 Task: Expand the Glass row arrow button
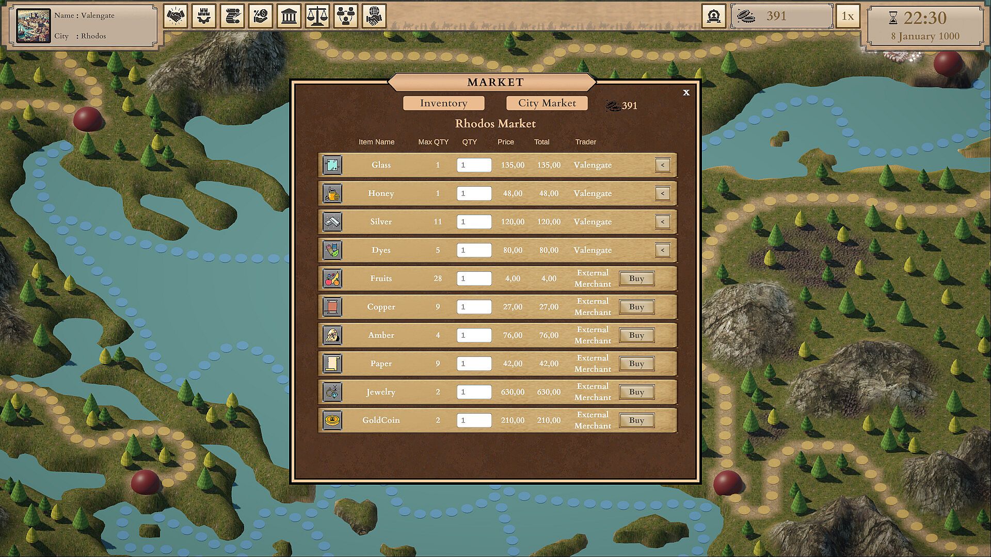[x=662, y=165]
